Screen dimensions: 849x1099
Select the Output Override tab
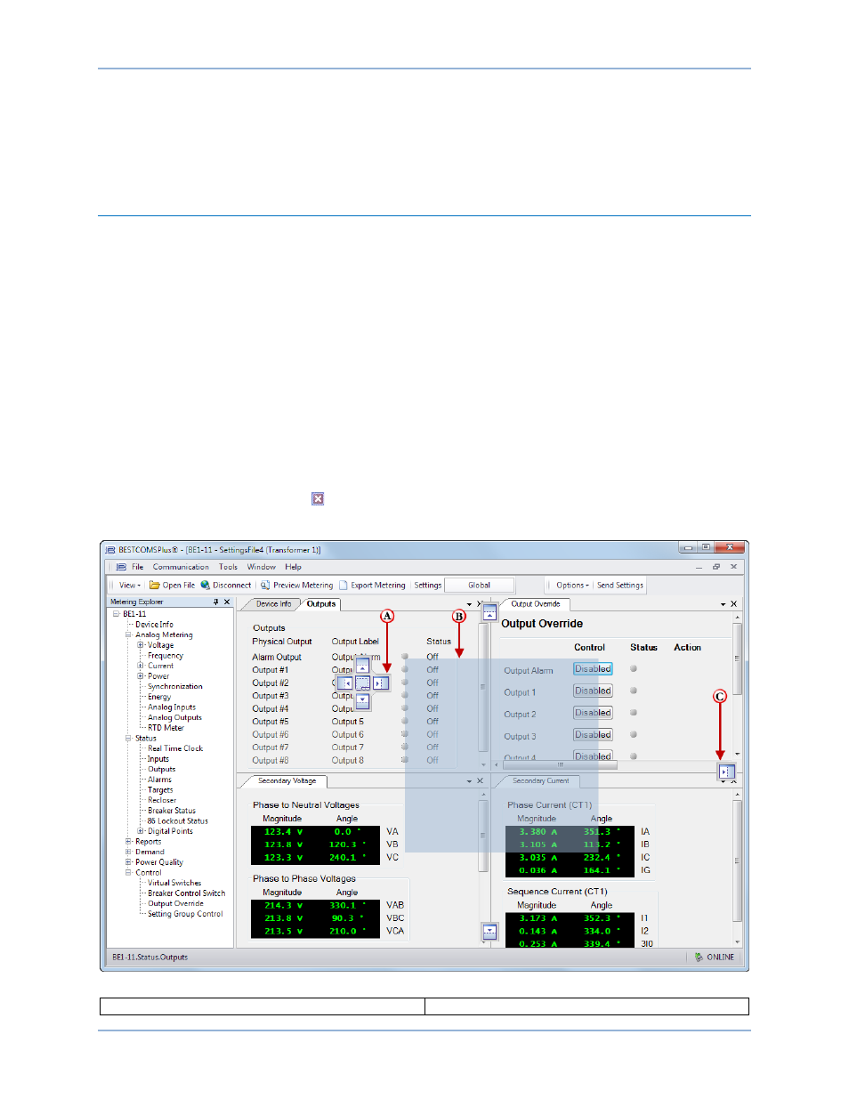tap(536, 604)
